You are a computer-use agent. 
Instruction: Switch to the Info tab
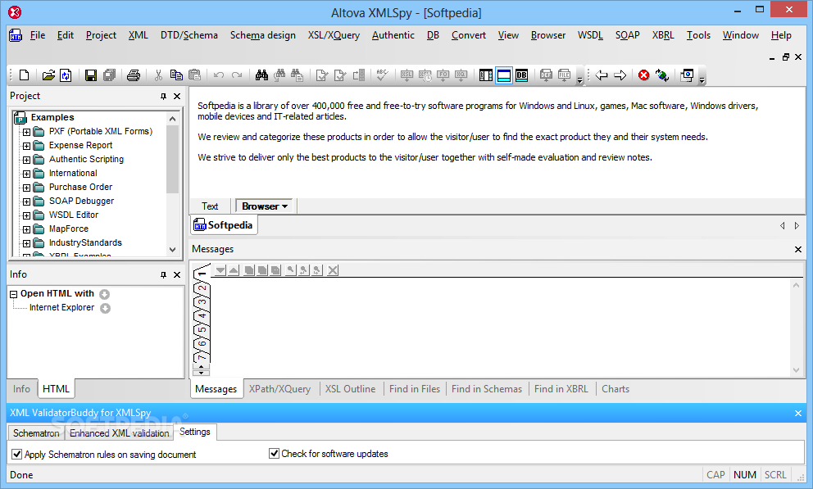click(21, 389)
